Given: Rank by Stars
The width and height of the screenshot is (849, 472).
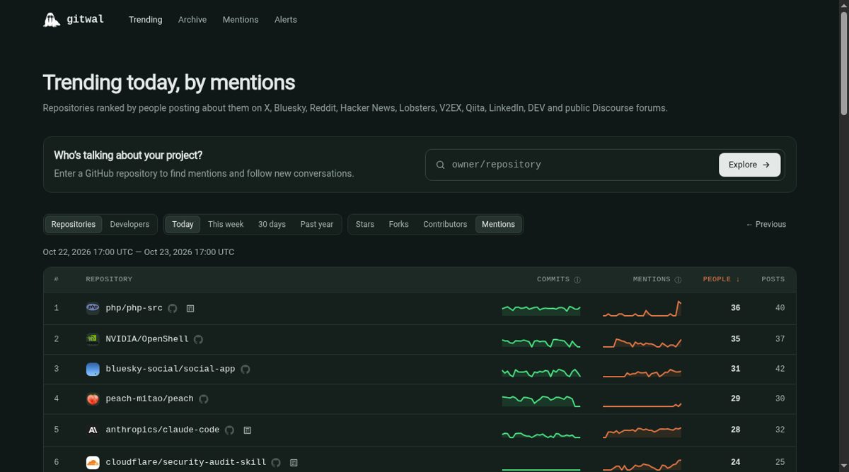Looking at the screenshot, I should click(365, 224).
